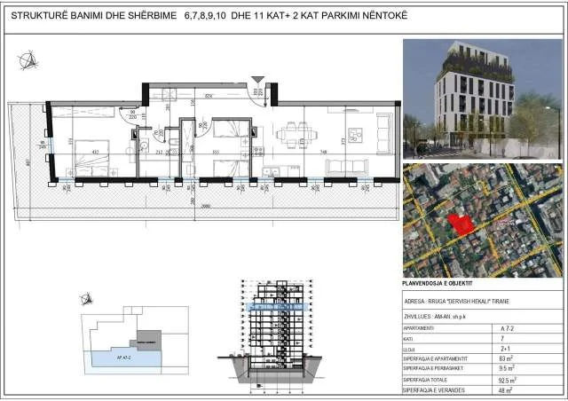
Task: Click the entrance triangle marker above the door
Action: point(257,80)
